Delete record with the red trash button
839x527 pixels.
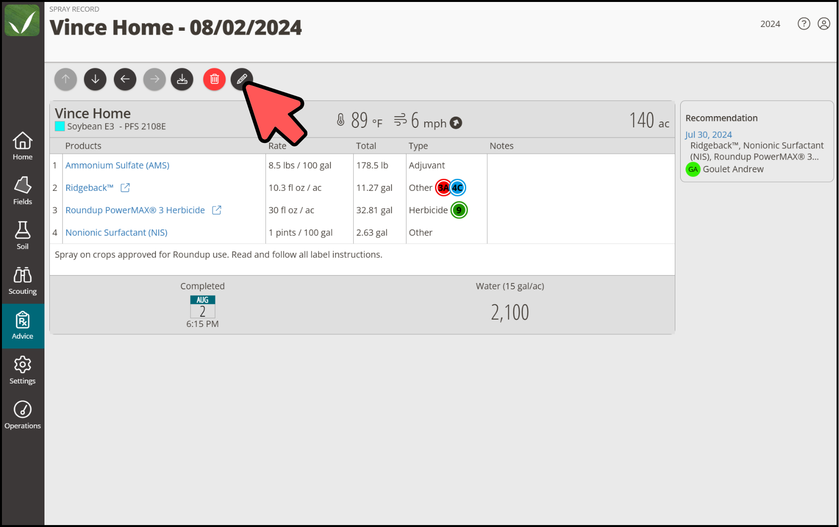(x=215, y=79)
